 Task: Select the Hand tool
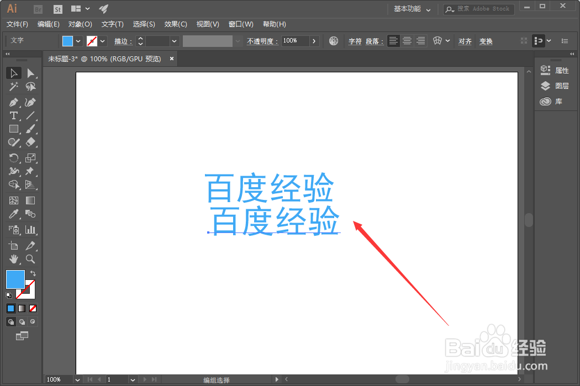click(x=13, y=259)
